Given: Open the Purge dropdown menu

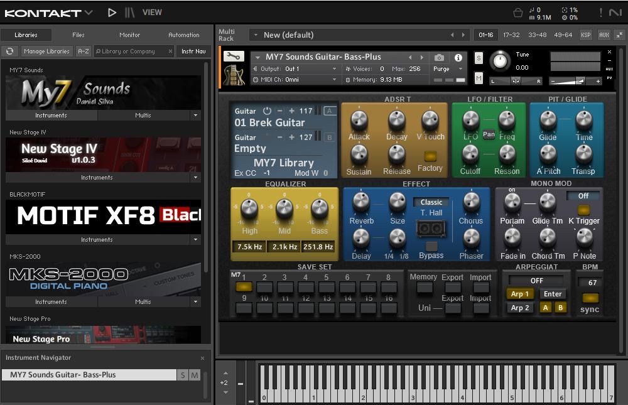Looking at the screenshot, I should pos(461,69).
